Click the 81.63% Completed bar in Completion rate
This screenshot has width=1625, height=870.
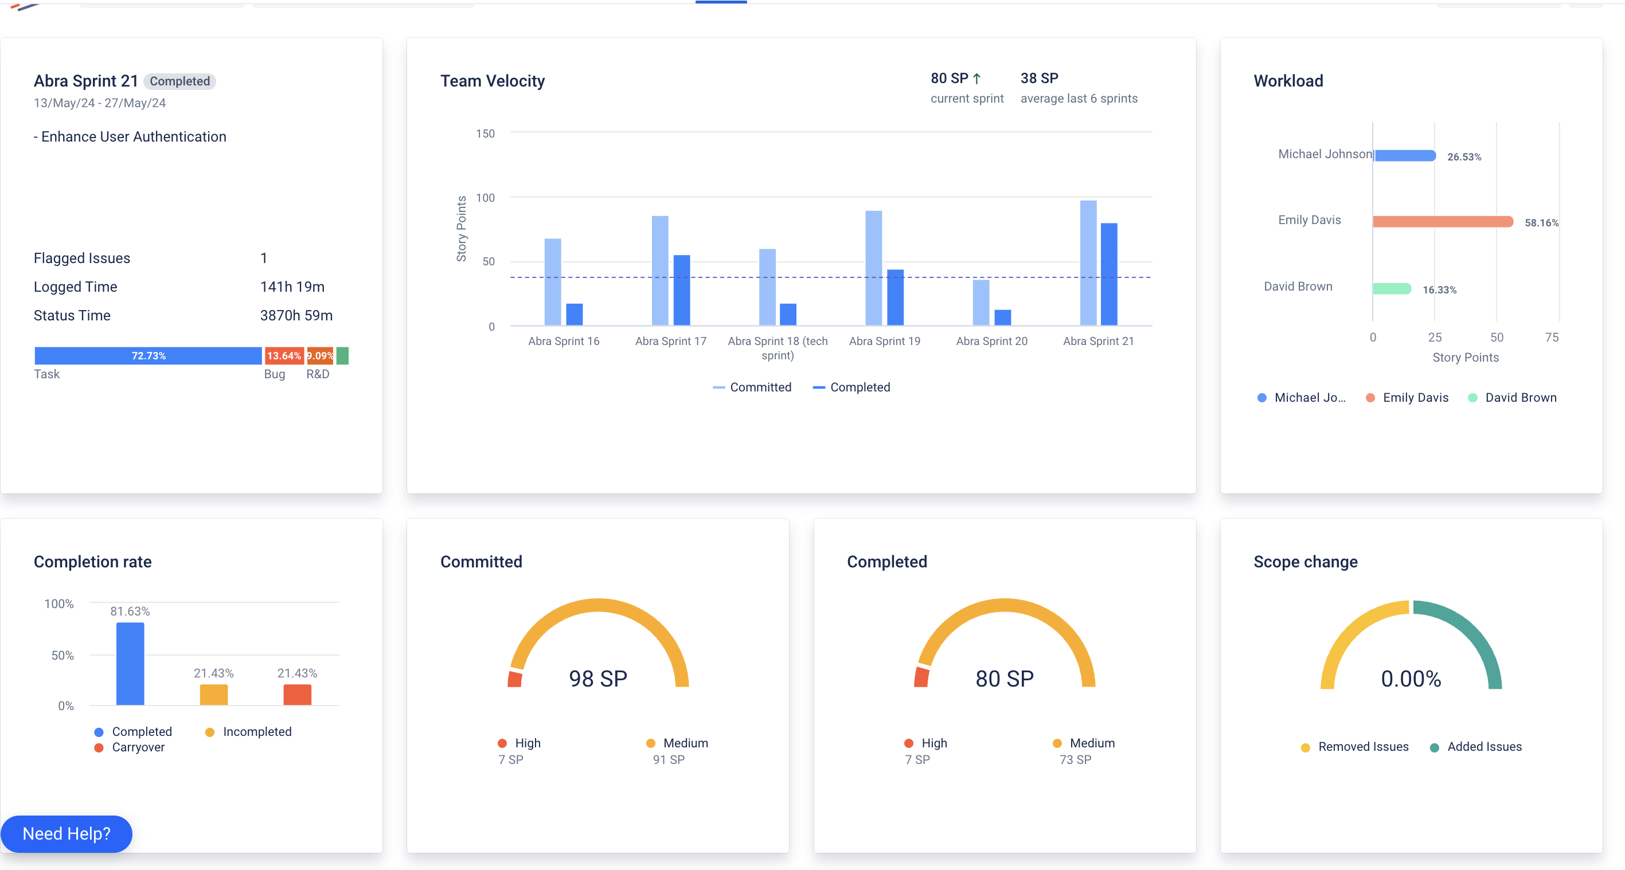pyautogui.click(x=130, y=663)
